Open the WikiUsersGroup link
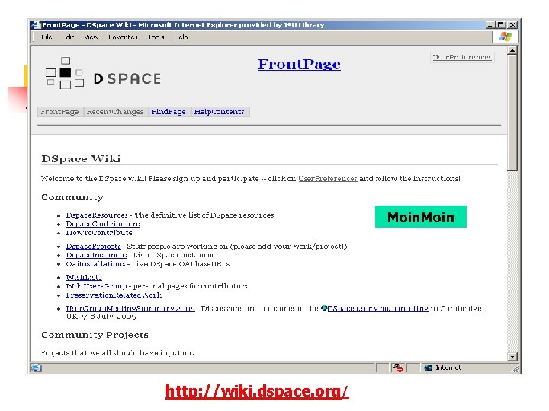Screen dimensions: 549x411 (96, 286)
